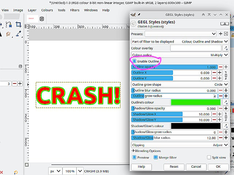Toggle the chain link for Outline X/Y
The height and width of the screenshot is (175, 234).
tap(226, 75)
